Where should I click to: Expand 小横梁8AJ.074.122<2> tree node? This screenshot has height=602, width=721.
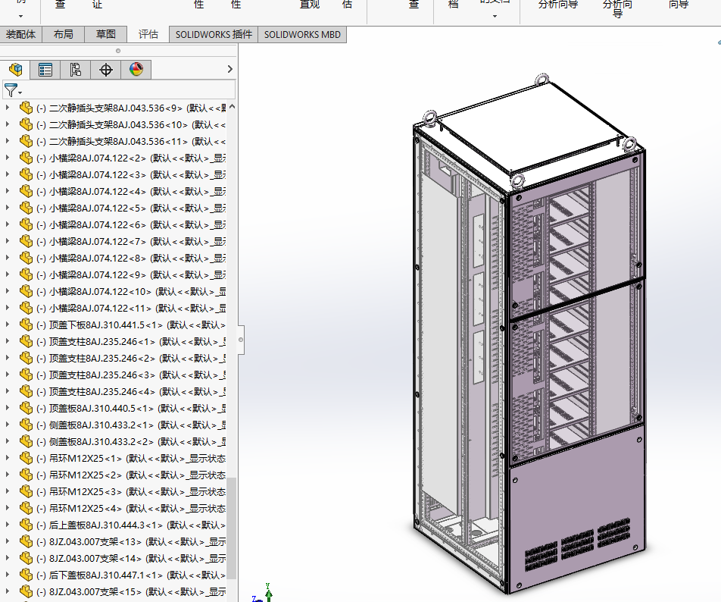point(7,158)
